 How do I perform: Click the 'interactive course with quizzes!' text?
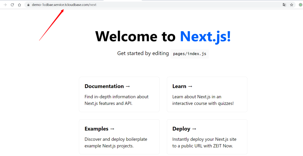coord(203,104)
